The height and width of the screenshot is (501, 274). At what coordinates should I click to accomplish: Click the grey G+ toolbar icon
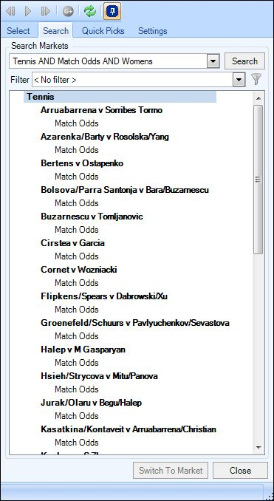pos(68,12)
